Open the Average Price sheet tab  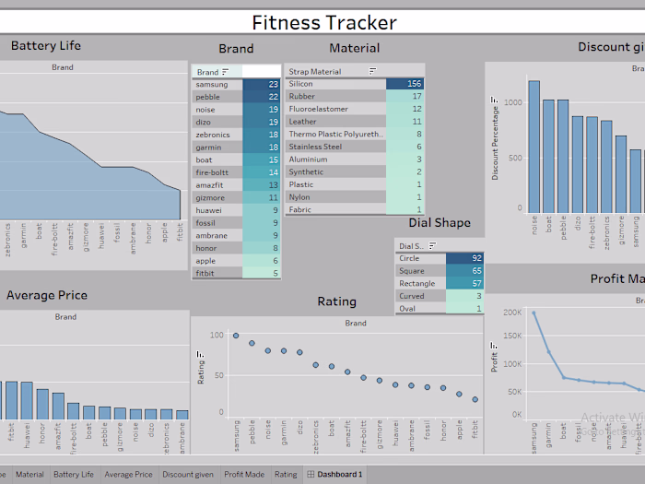128,474
